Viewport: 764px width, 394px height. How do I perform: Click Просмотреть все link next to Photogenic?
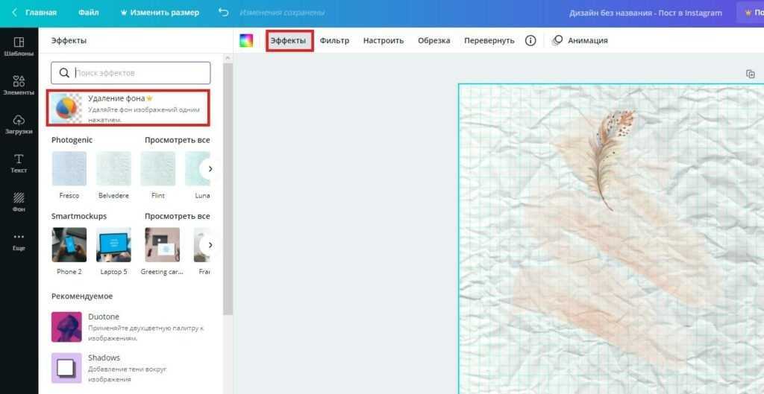[177, 140]
